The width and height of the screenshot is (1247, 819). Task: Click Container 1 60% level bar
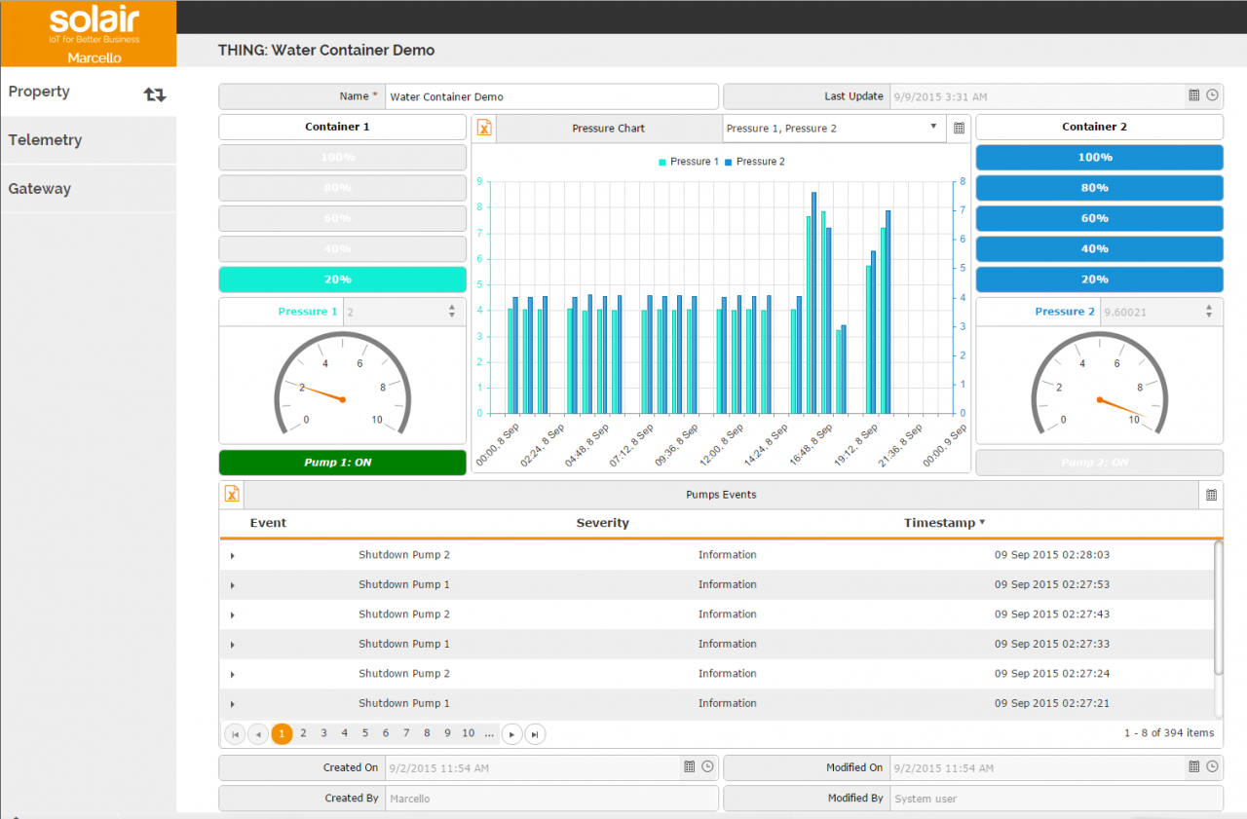(342, 218)
